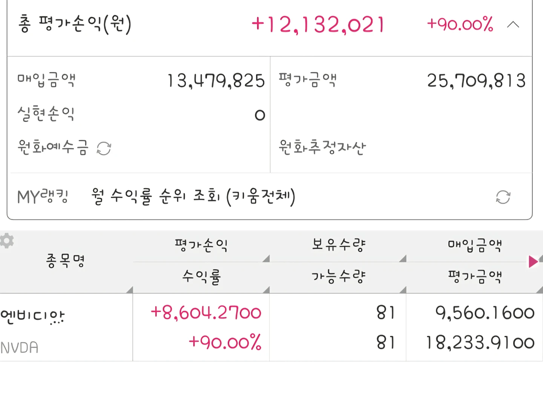
Task: Sort by 매입금액 column header
Action: click(x=475, y=246)
